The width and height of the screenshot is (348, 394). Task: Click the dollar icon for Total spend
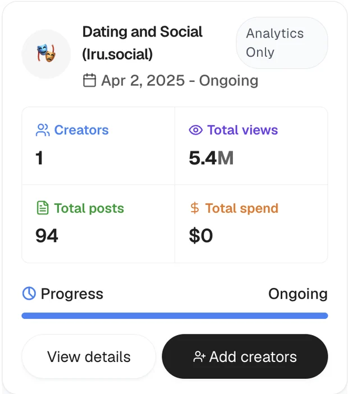[x=195, y=208]
